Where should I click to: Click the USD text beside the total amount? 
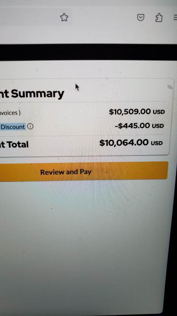pos(156,143)
